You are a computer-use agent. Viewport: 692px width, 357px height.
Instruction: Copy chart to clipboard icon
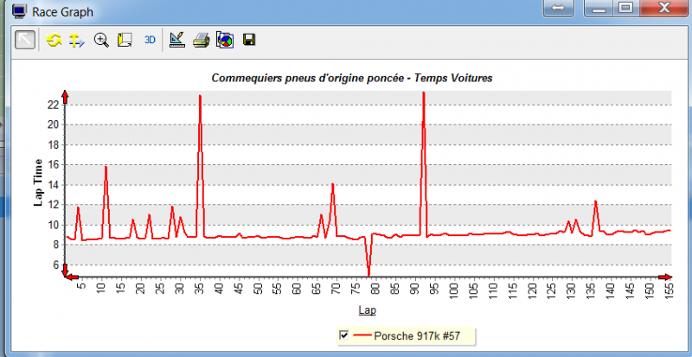point(224,40)
